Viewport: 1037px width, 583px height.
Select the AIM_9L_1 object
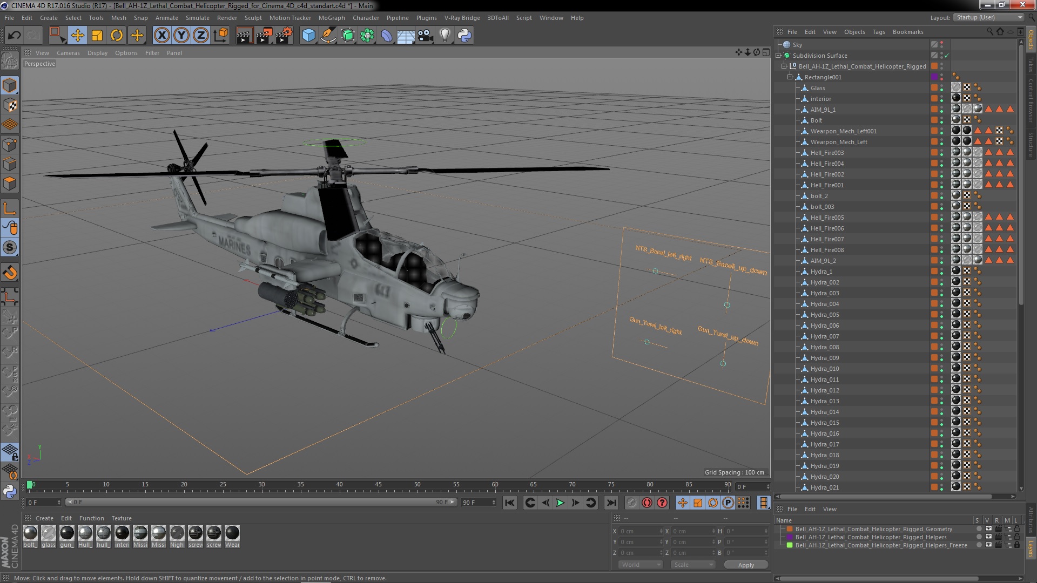click(x=823, y=110)
